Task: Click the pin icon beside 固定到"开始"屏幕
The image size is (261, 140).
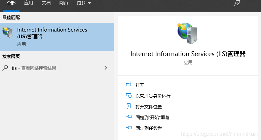Action: tap(129, 117)
